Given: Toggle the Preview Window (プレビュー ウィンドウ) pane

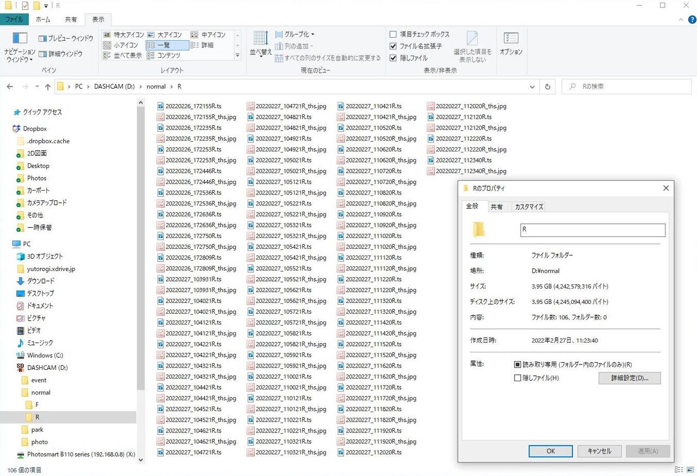Looking at the screenshot, I should point(65,39).
